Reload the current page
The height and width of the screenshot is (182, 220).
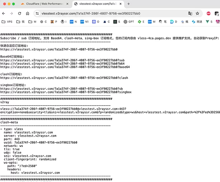[x=19, y=14]
